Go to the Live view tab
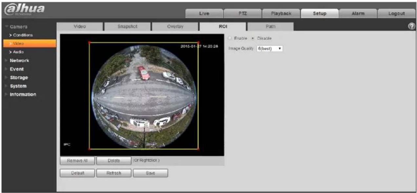Viewport: 417px width, 193px height. click(x=204, y=13)
